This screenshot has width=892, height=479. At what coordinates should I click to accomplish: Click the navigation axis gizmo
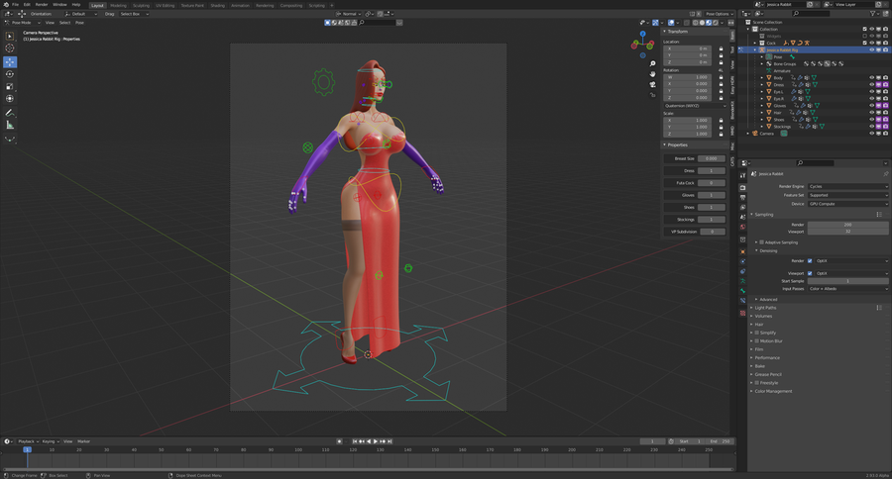point(642,44)
